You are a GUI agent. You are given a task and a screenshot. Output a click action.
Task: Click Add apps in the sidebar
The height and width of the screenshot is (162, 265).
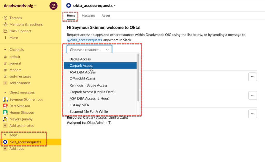click(x=17, y=149)
